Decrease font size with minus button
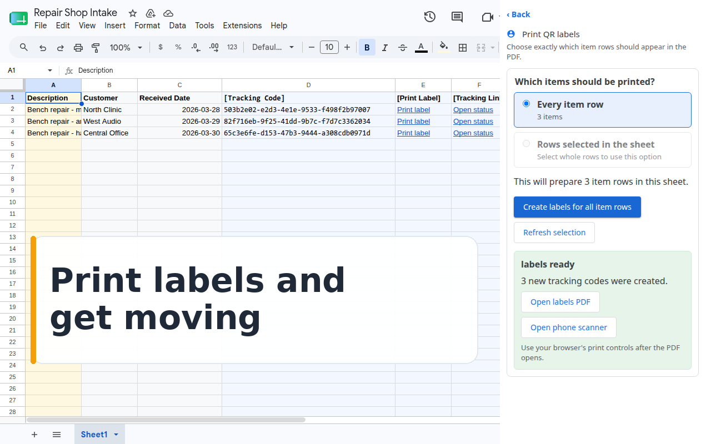Screen dimensions: 711x444 click(312, 47)
